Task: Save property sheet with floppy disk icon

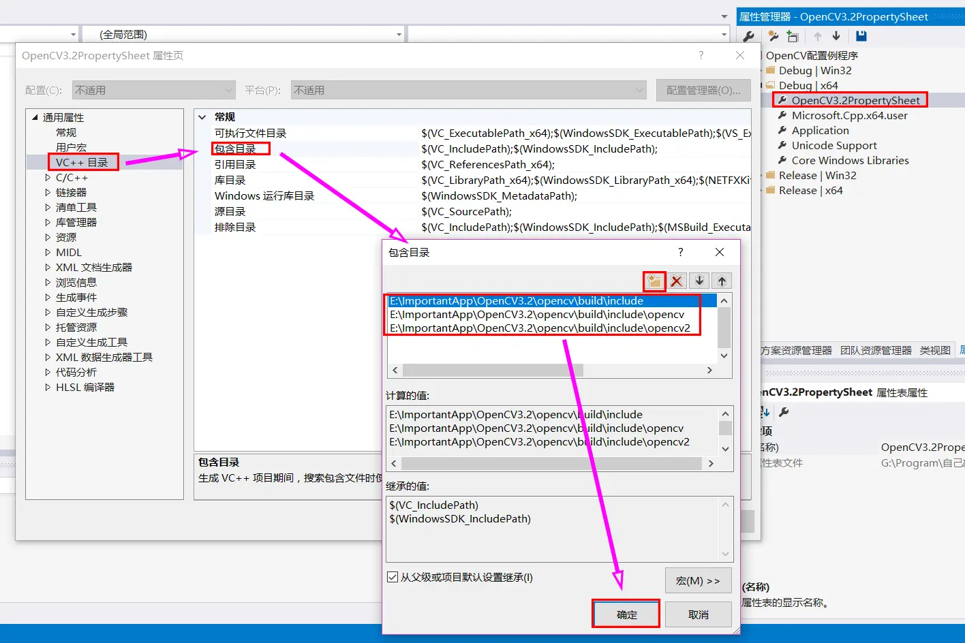Action: click(x=861, y=36)
